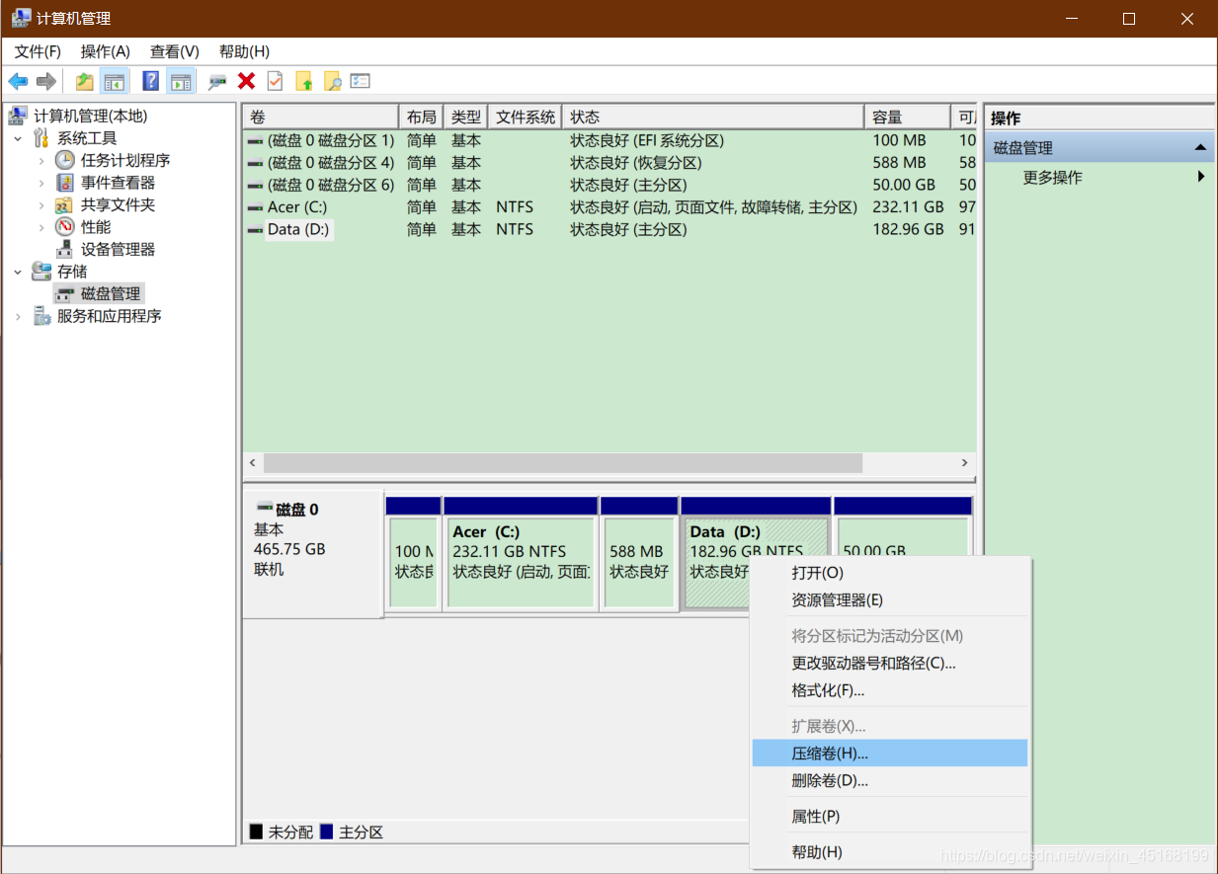Click the horizontal scrollbar right arrow
The image size is (1218, 874).
965,462
